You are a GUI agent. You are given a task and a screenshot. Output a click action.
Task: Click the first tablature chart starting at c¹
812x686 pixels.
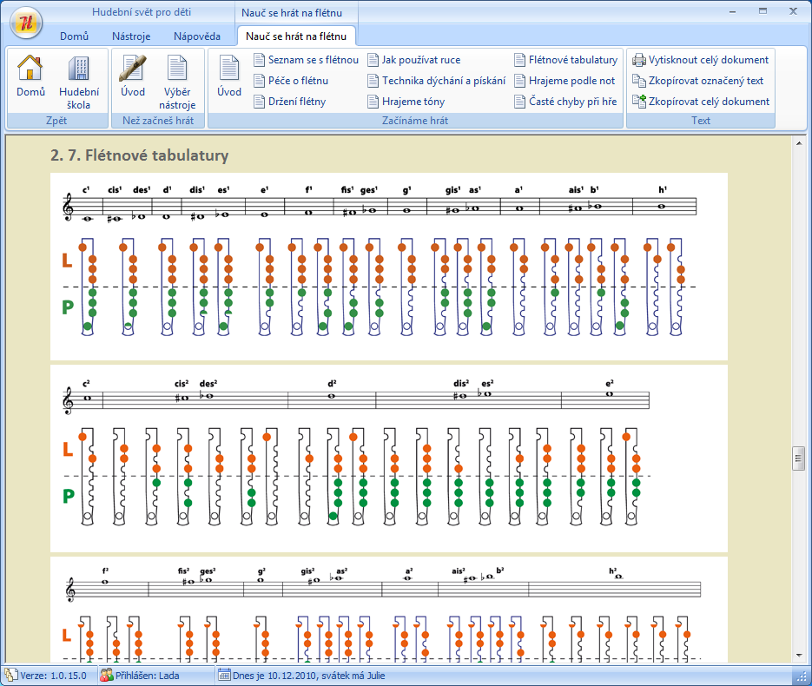tap(389, 267)
